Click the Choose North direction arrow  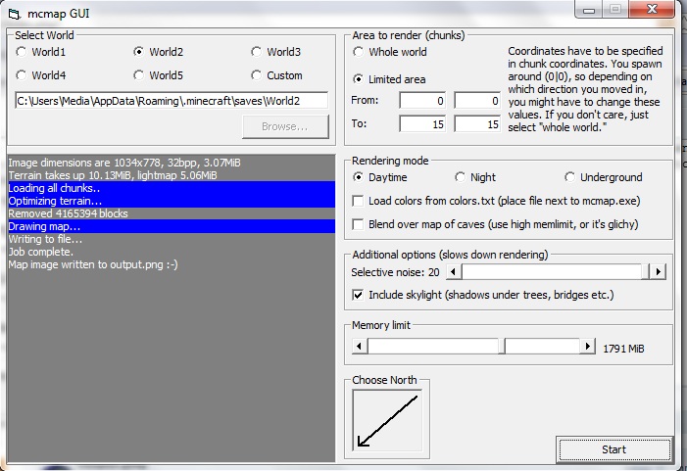[387, 421]
